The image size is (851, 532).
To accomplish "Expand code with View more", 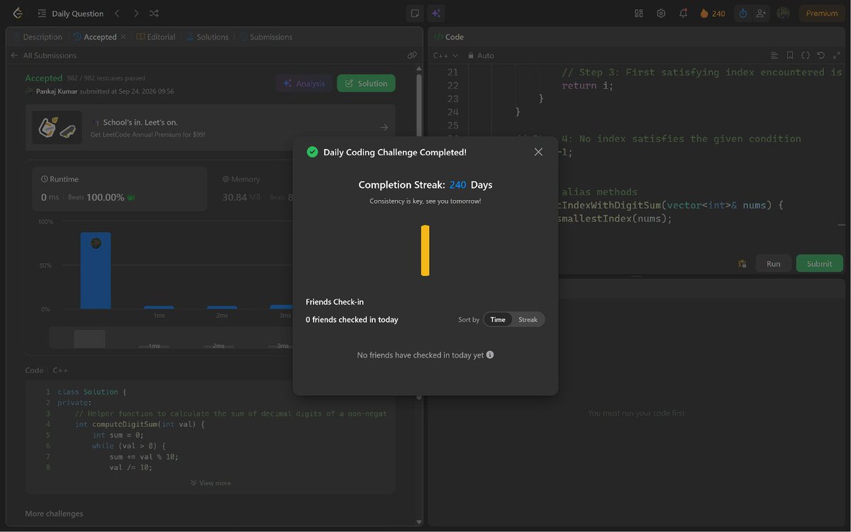I will tap(211, 483).
